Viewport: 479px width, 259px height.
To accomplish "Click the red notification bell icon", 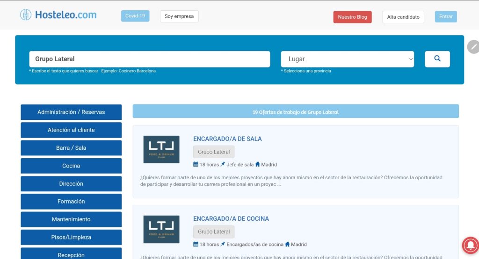I will pyautogui.click(x=471, y=245).
